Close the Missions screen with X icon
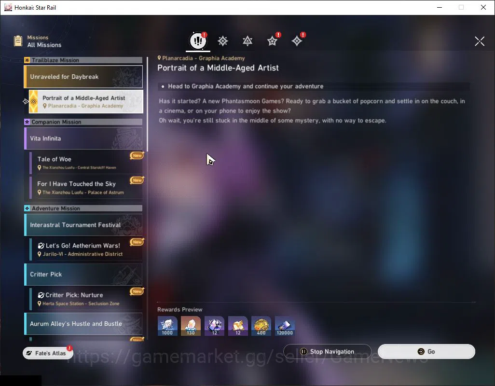 [x=479, y=41]
